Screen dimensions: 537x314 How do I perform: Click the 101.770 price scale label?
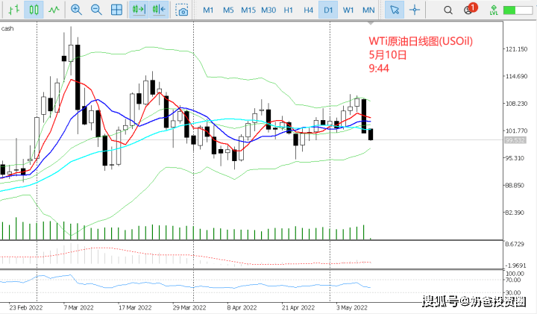(x=516, y=131)
